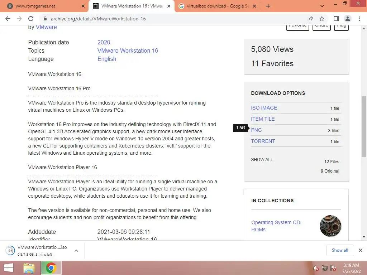Click the address bar URL
The height and width of the screenshot is (275, 367).
(98, 19)
